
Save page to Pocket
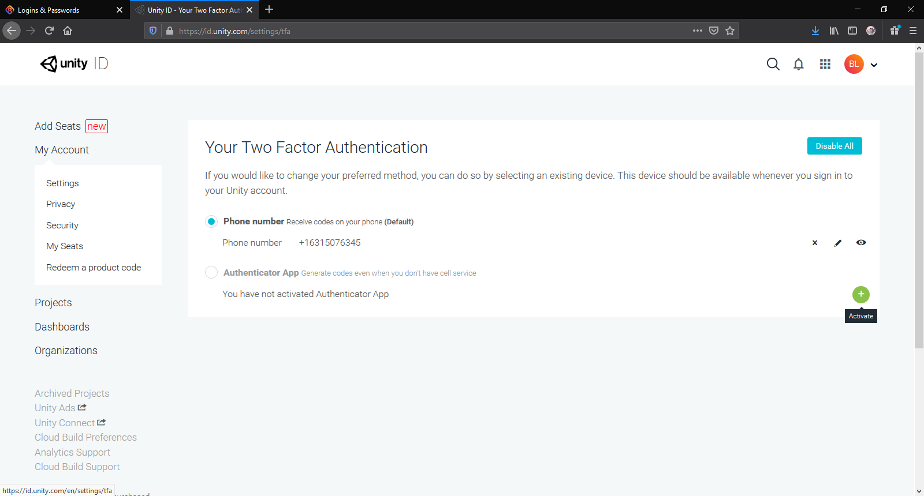click(x=714, y=31)
